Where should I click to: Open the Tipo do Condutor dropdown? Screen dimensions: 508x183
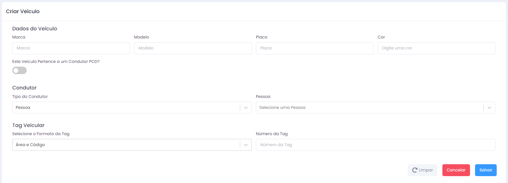[x=132, y=108]
